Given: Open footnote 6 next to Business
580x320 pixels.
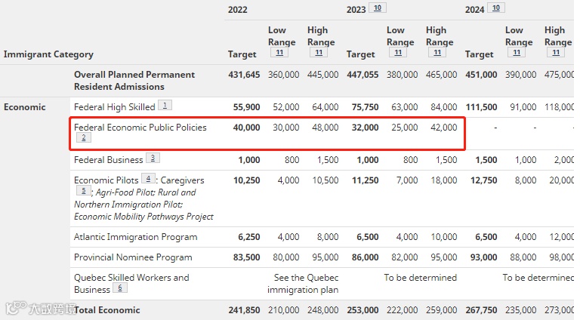Looking at the screenshot, I should (x=119, y=288).
